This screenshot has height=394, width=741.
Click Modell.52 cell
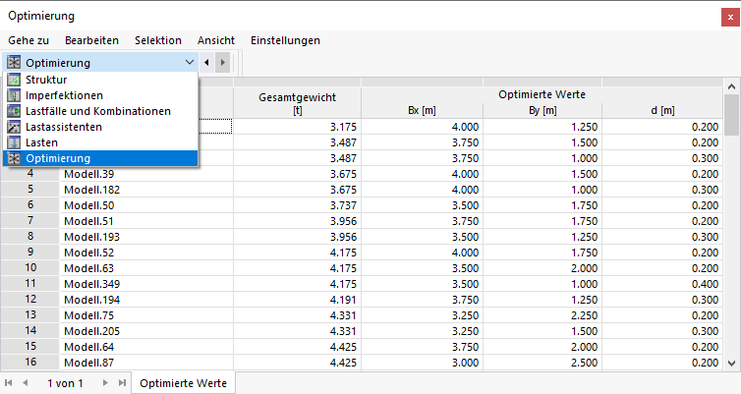pyautogui.click(x=146, y=253)
